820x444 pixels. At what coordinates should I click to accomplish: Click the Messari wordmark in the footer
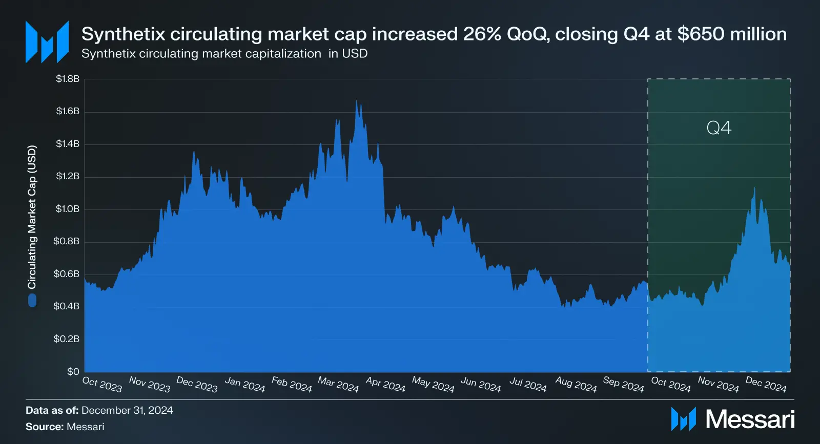click(x=750, y=419)
